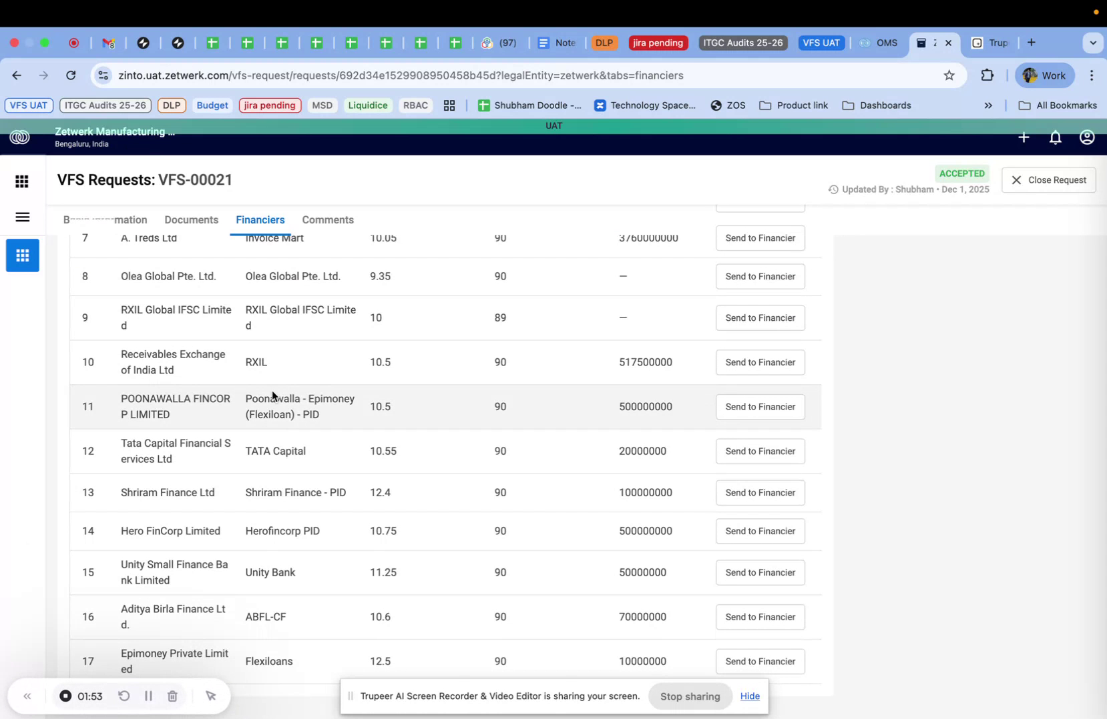Open the blue apps grid icon in sidebar
This screenshot has width=1107, height=719.
tap(22, 255)
